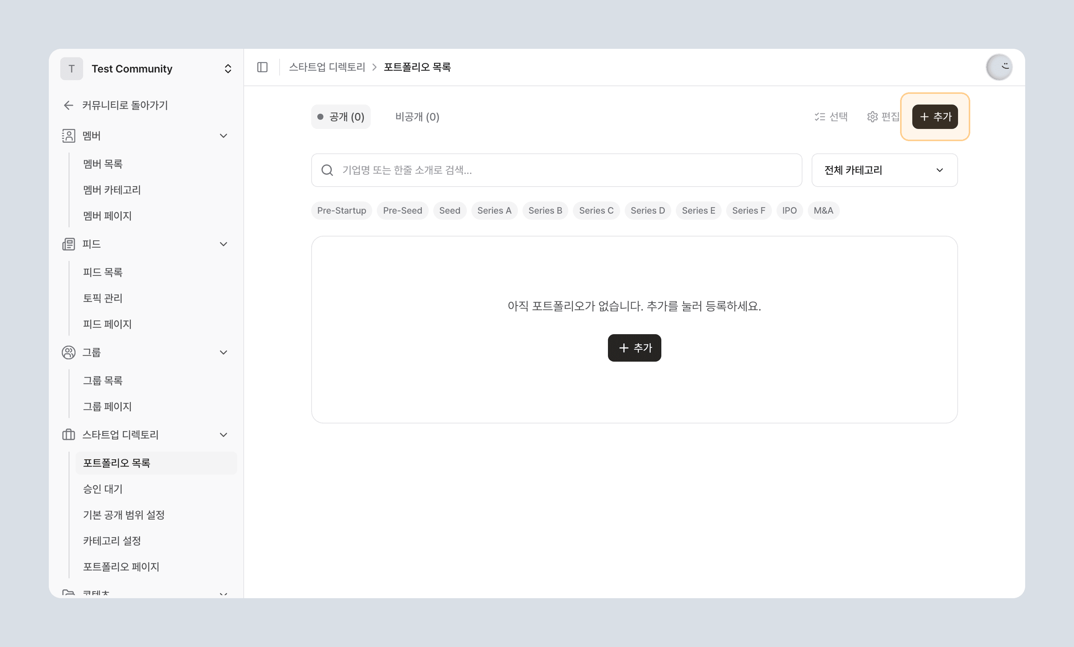Switch to the 비공개 (0) tab

pos(417,117)
